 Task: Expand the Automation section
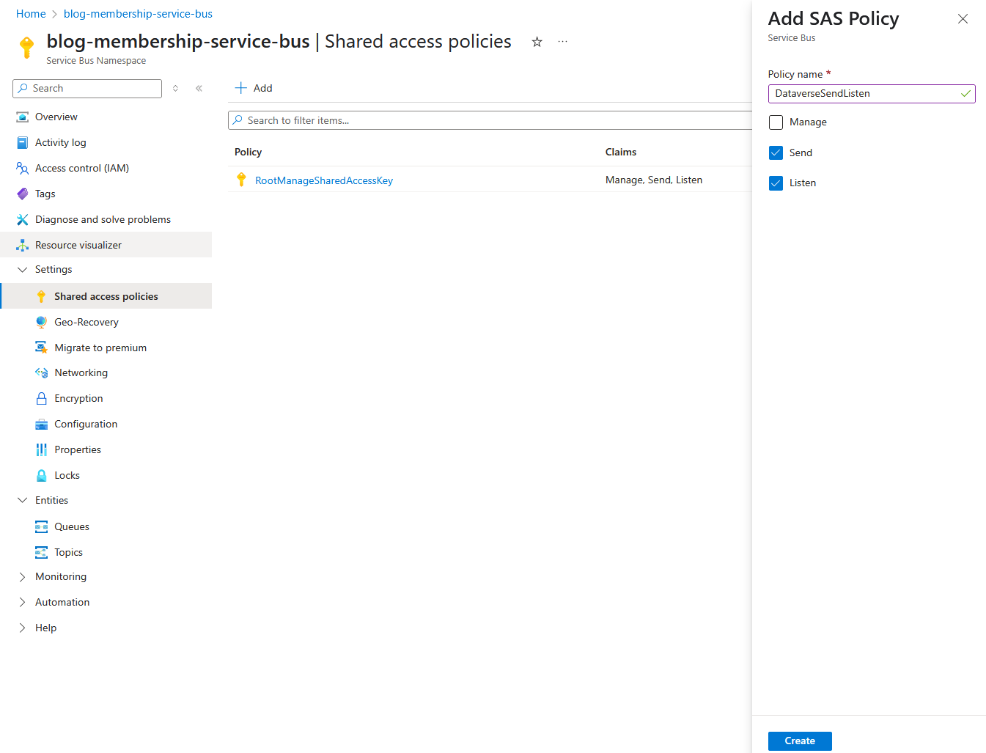[22, 603]
